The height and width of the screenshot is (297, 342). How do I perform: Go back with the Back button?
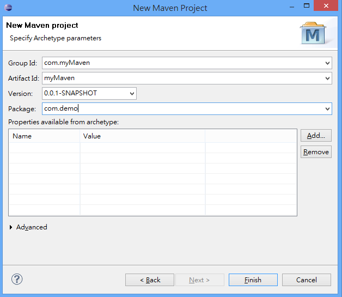(x=150, y=280)
